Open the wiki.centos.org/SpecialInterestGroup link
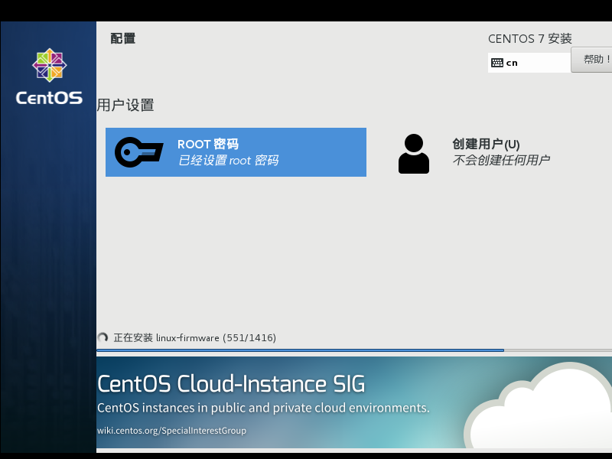612x459 pixels. pos(171,431)
